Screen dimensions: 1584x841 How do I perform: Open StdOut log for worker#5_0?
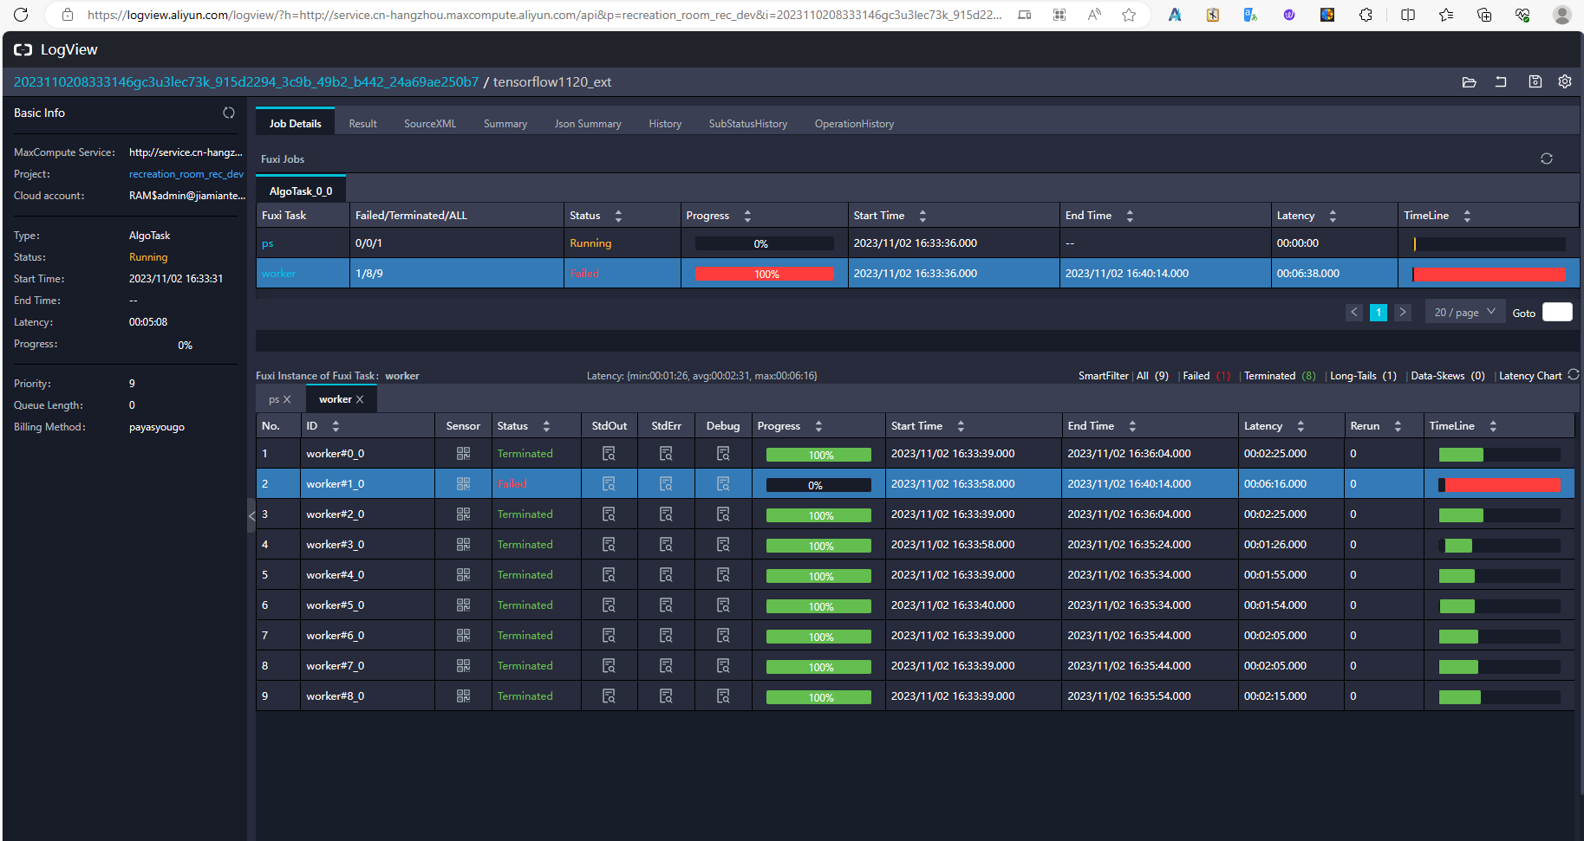(x=609, y=605)
